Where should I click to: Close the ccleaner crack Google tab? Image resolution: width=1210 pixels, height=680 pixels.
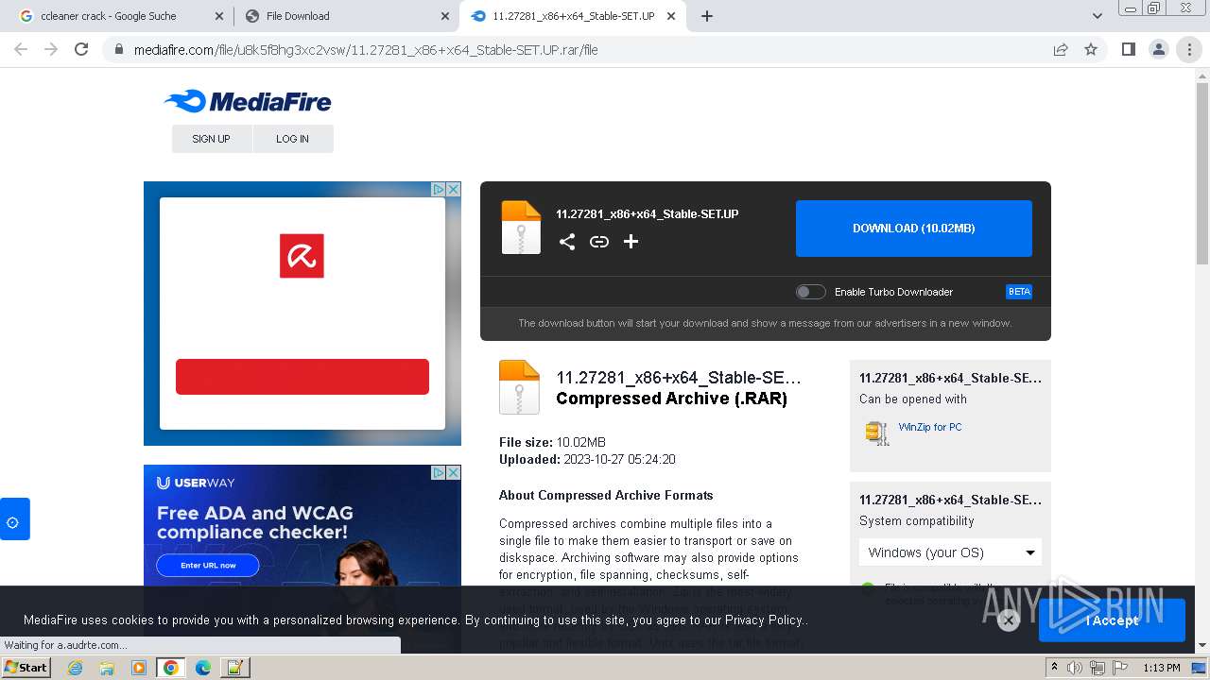pyautogui.click(x=219, y=16)
